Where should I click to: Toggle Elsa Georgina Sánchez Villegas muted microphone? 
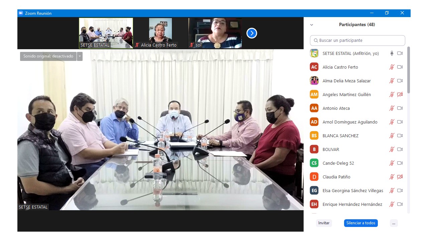[392, 190]
